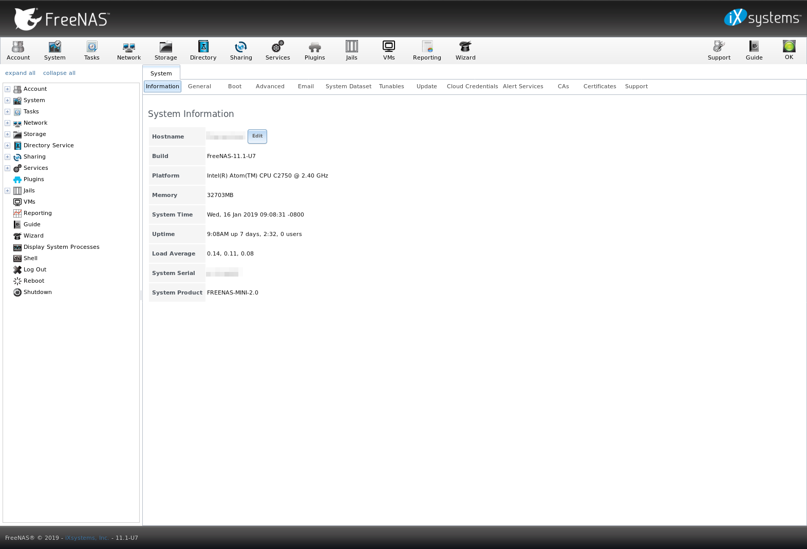Viewport: 807px width, 549px height.
Task: Open Reporting toolbar icon
Action: tap(427, 50)
